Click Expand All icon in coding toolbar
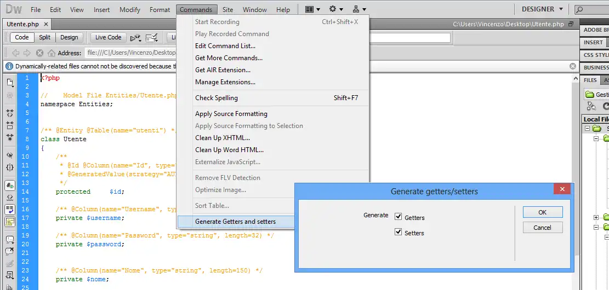 click(x=10, y=137)
